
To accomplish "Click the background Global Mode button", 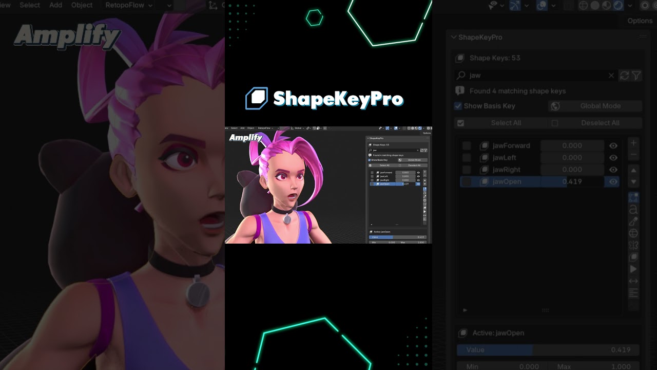I will 595,106.
